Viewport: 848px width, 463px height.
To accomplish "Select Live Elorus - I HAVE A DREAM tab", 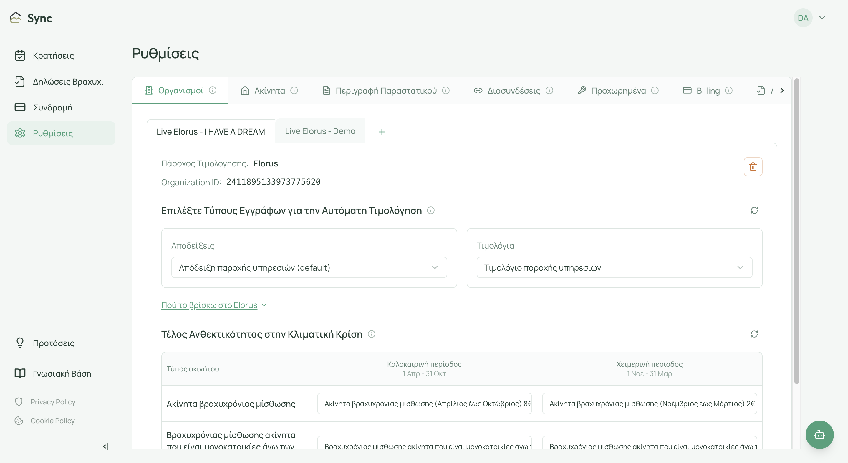I will 211,131.
